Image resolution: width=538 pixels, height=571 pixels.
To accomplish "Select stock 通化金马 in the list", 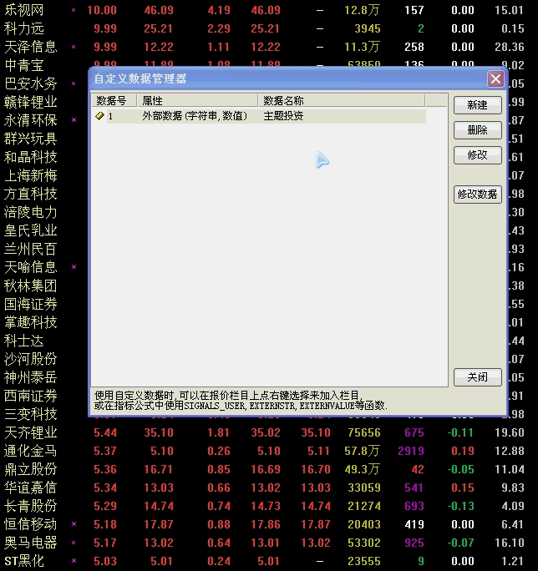I will tap(31, 451).
